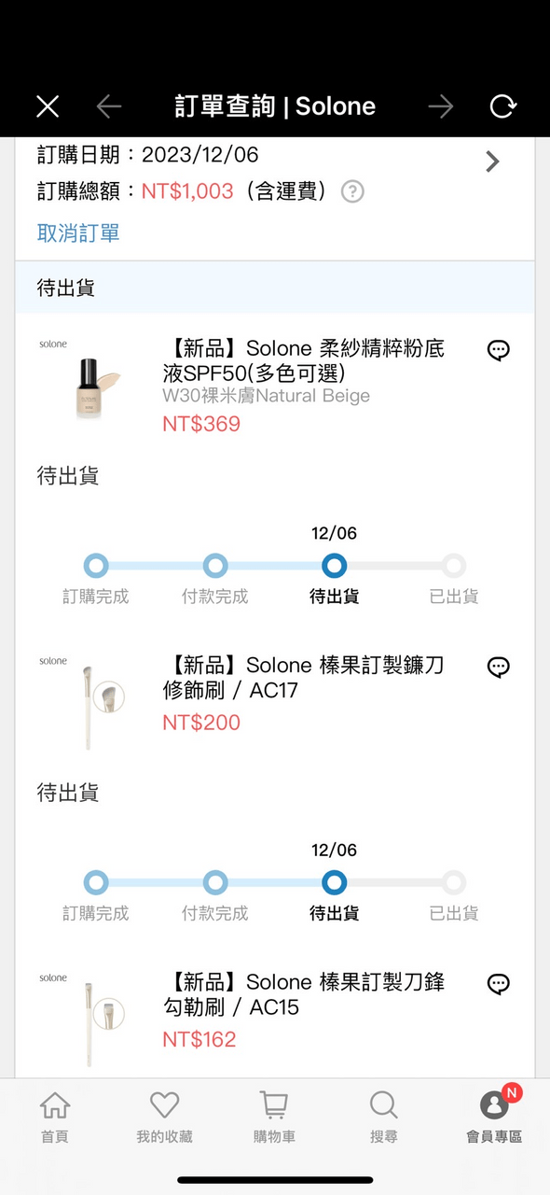
Task: Open chat bubble for 榛果訂製鐮刀修飾刷 AC17
Action: [499, 667]
